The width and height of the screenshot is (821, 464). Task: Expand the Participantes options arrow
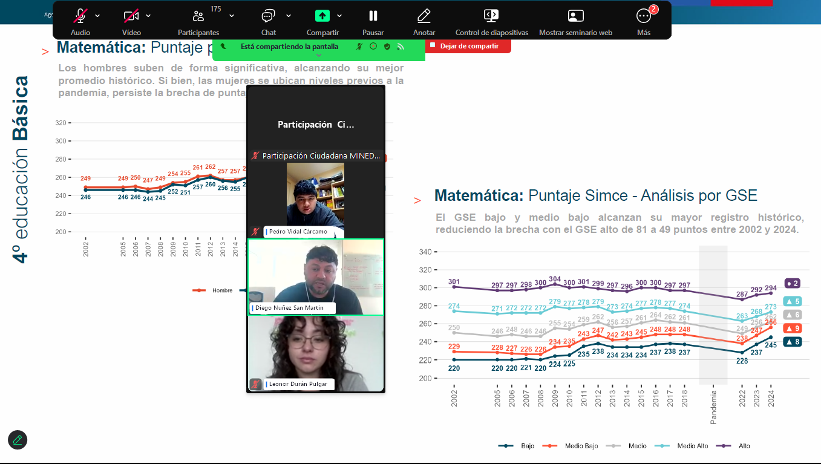click(x=232, y=16)
